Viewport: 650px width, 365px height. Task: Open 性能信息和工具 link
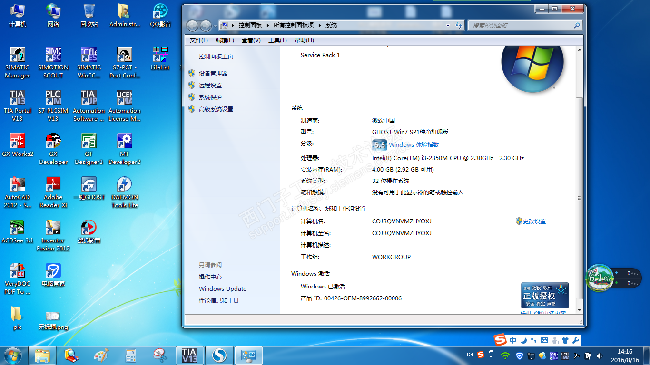pos(219,301)
